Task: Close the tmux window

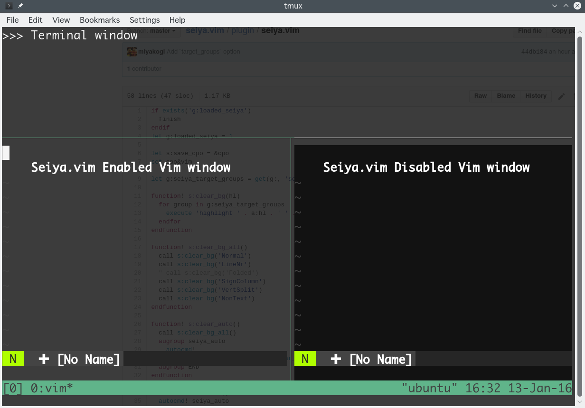Action: 577,6
